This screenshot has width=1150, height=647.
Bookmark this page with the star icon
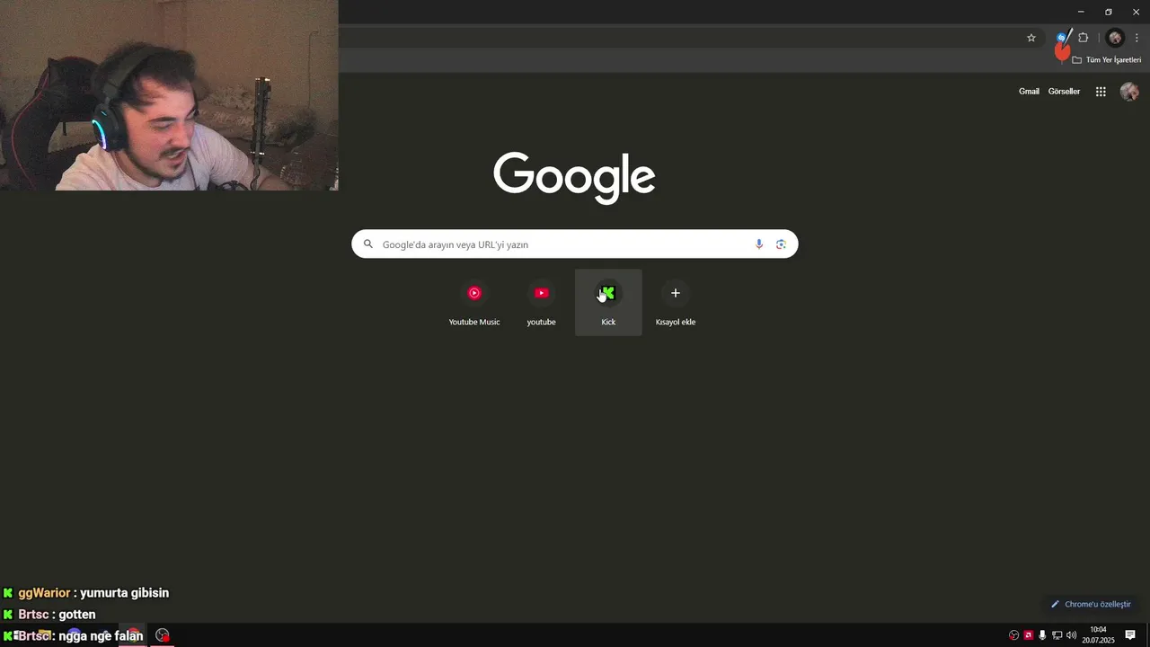1031,38
